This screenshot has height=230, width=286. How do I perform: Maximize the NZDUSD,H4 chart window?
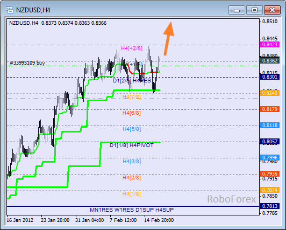(254, 10)
